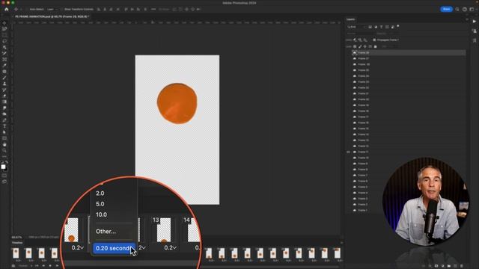479x269 pixels.
Task: Open Auto-Select Layer dropdown in options bar
Action: (52, 9)
